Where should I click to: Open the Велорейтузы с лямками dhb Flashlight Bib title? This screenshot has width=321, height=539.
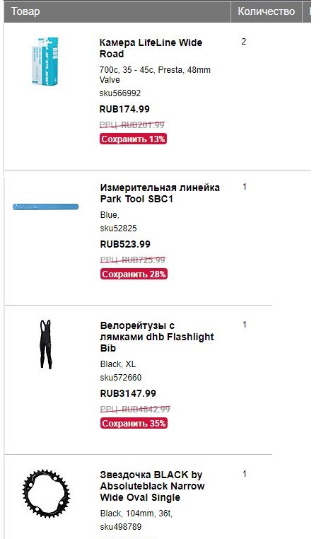pyautogui.click(x=157, y=337)
